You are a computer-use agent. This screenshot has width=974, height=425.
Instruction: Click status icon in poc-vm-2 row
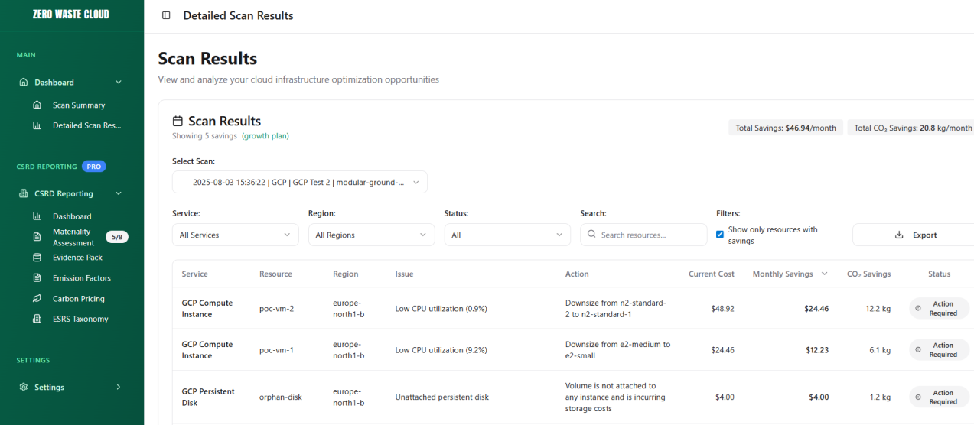pyautogui.click(x=918, y=309)
